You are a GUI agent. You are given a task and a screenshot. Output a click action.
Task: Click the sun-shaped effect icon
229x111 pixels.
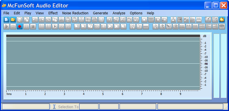pyautogui.click(x=144, y=20)
